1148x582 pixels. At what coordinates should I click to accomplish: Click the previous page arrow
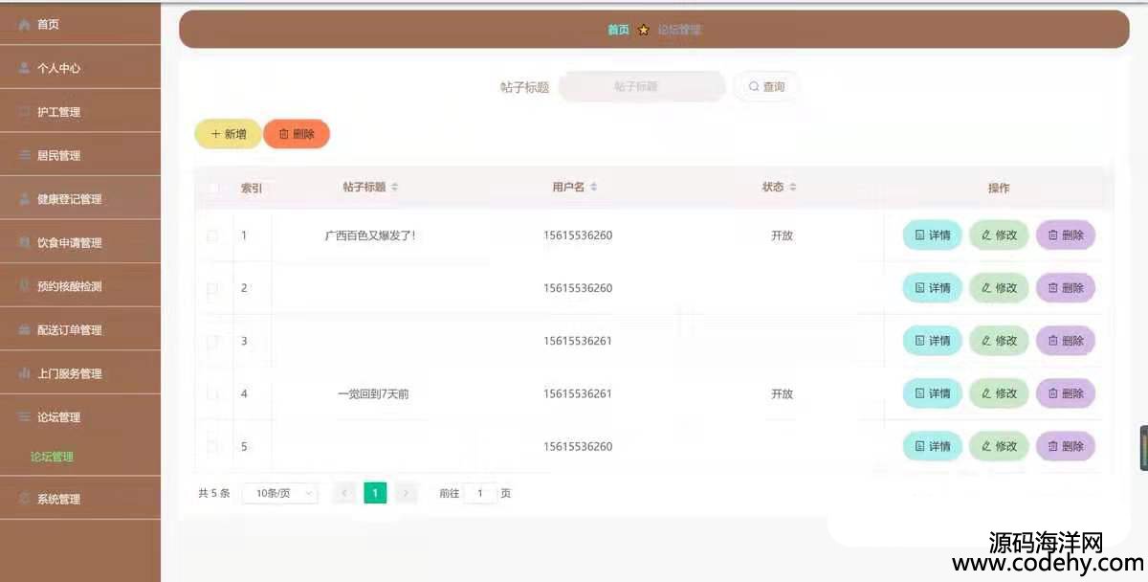point(345,493)
